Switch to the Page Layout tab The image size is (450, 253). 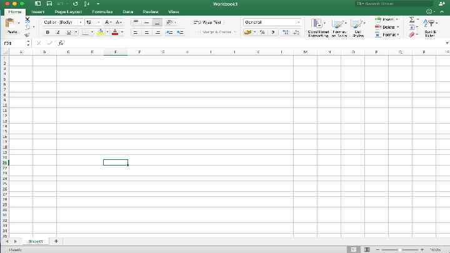(68, 12)
